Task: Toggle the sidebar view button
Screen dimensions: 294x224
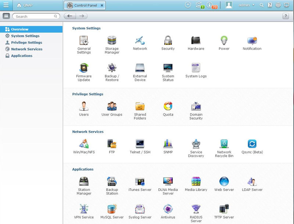Action: coord(6,16)
